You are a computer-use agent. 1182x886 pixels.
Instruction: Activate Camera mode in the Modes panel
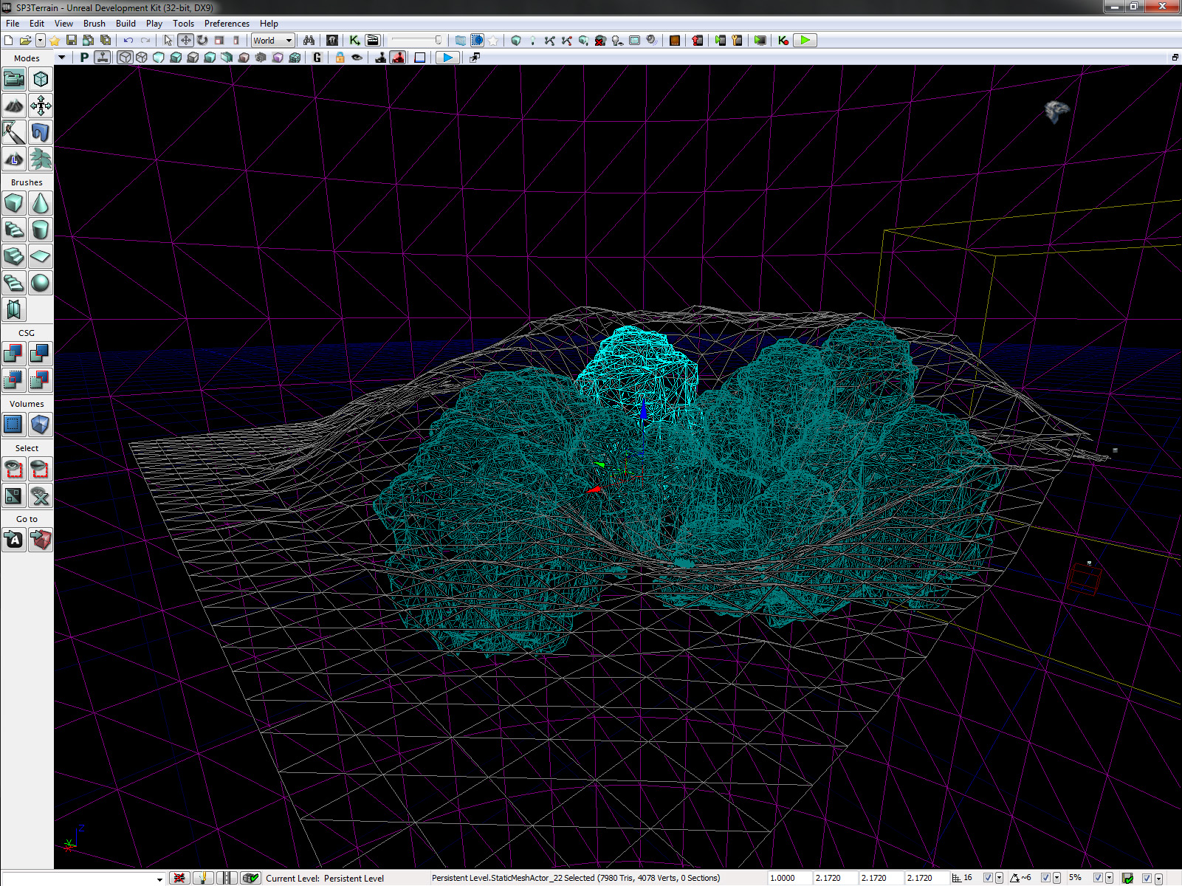click(x=14, y=79)
